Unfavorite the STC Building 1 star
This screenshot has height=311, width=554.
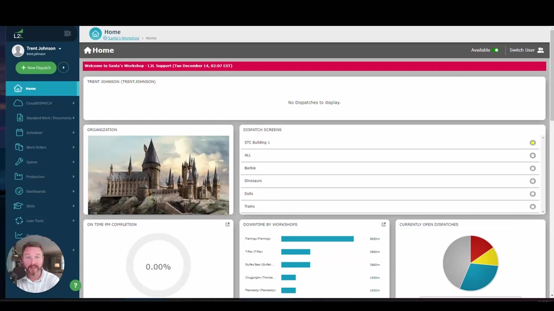(x=533, y=143)
